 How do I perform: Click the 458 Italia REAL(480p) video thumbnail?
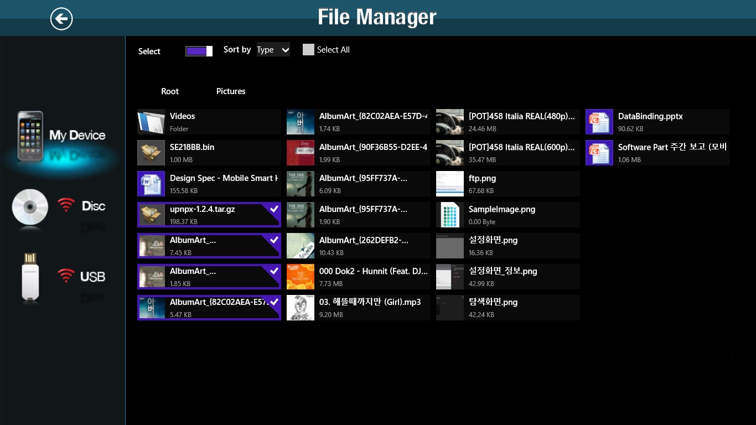[450, 122]
